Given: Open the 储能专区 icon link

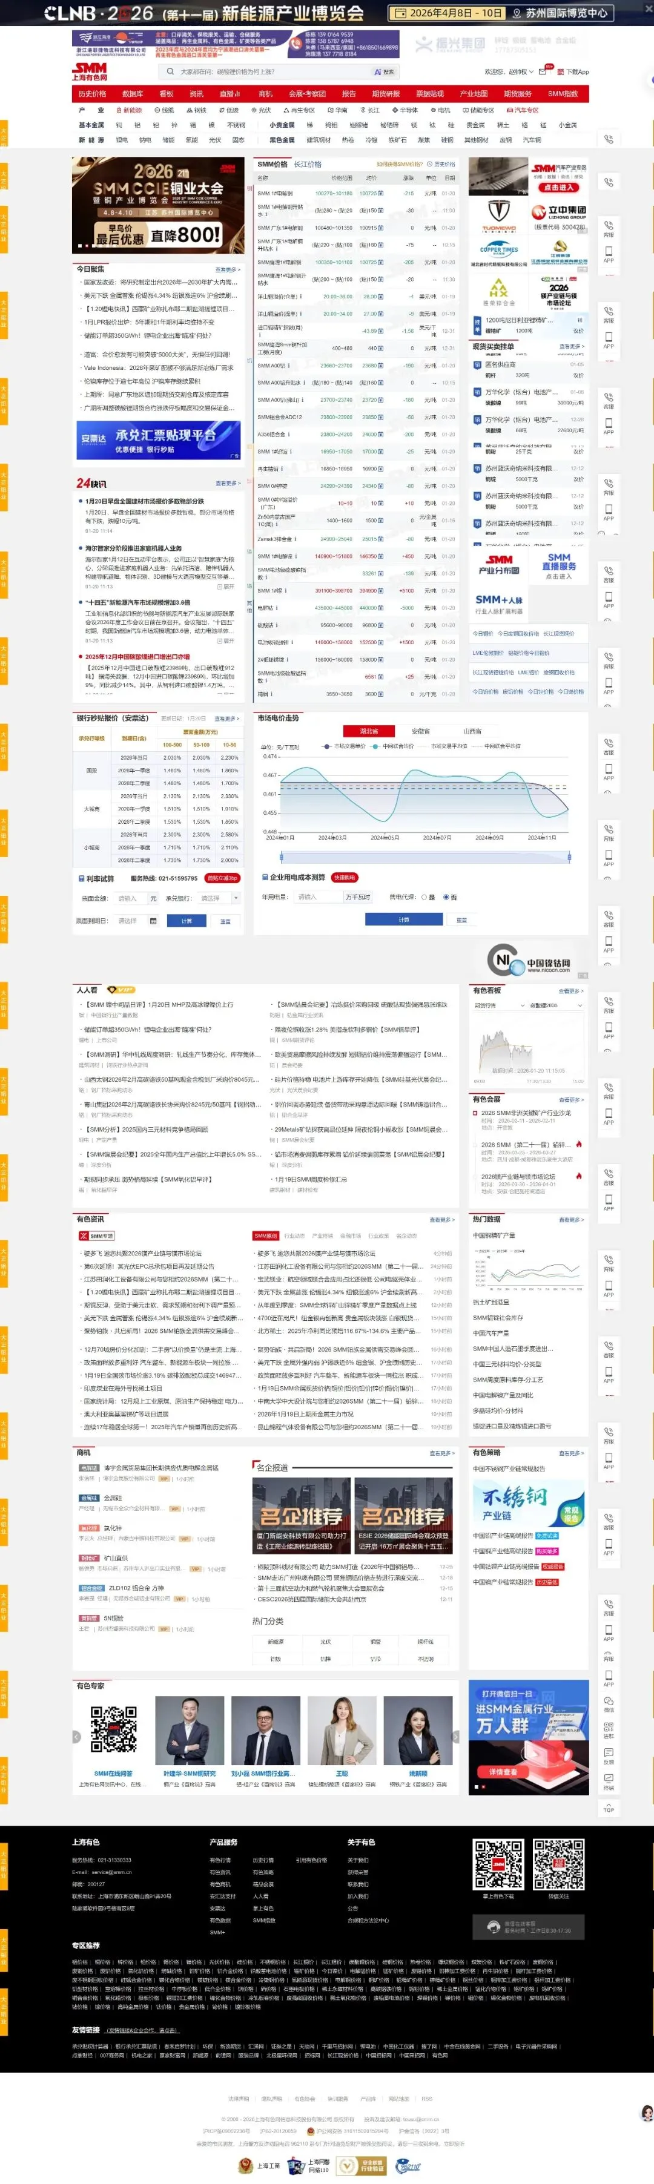Looking at the screenshot, I should pos(478,110).
